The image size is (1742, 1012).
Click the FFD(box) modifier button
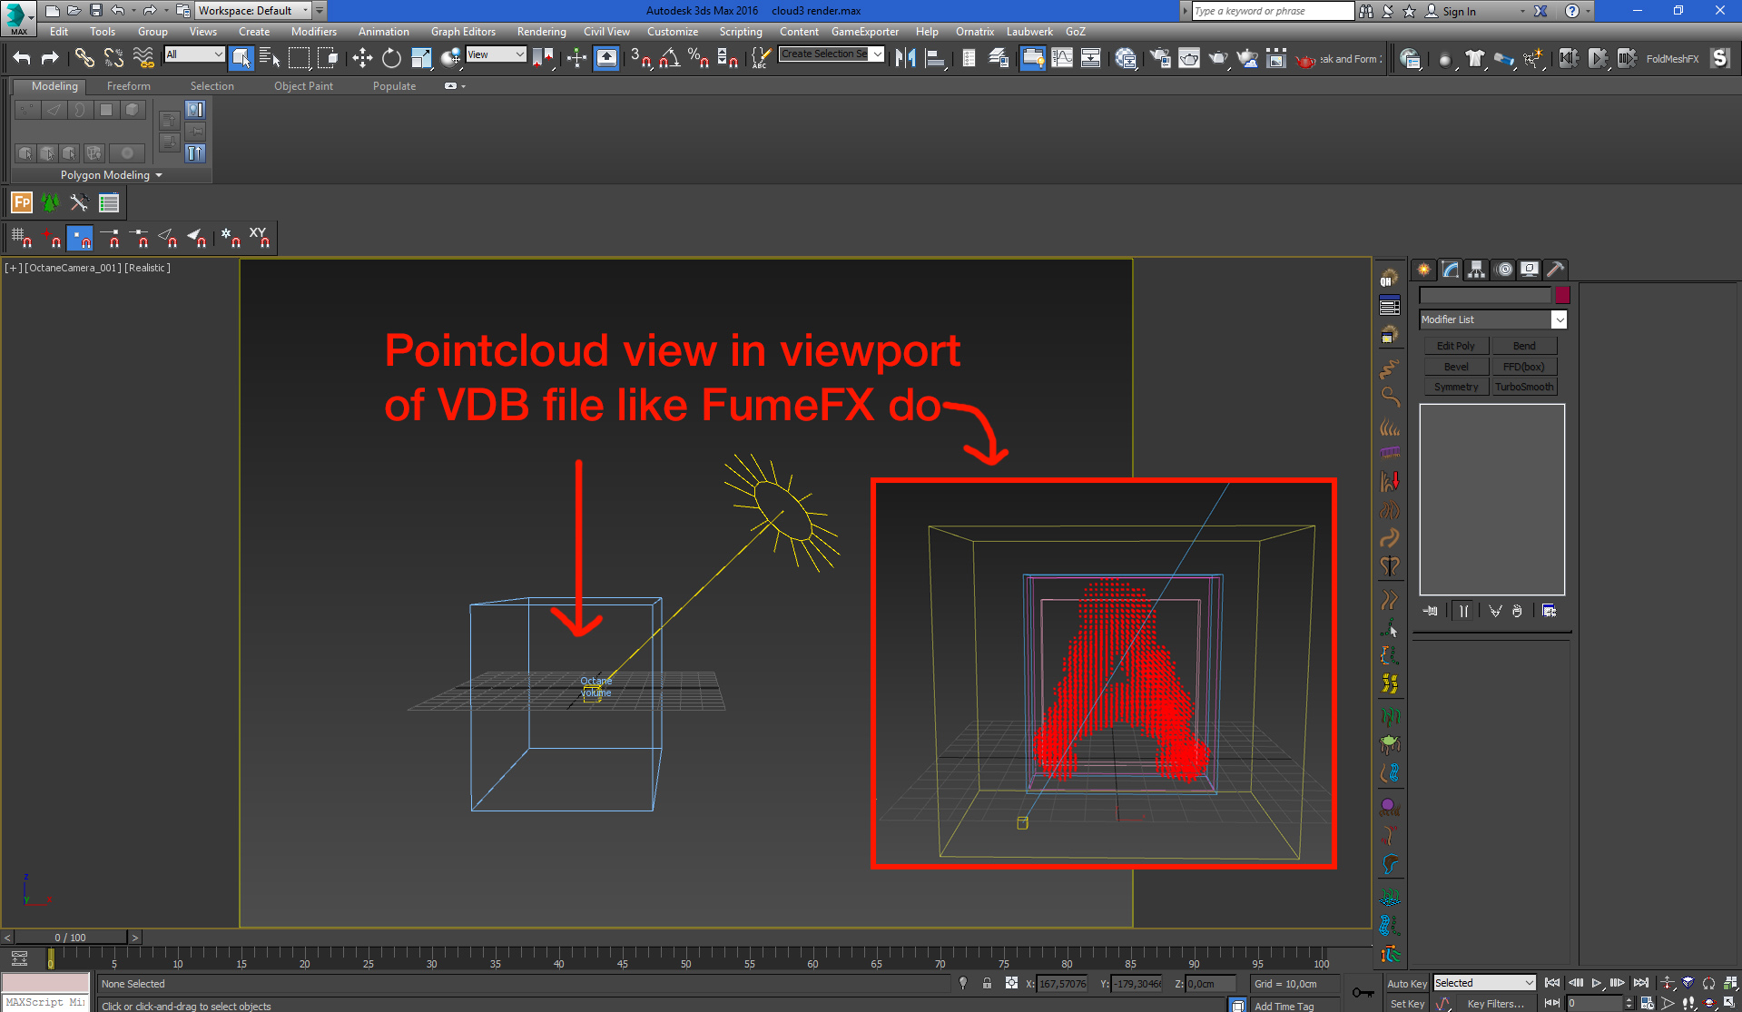1525,367
